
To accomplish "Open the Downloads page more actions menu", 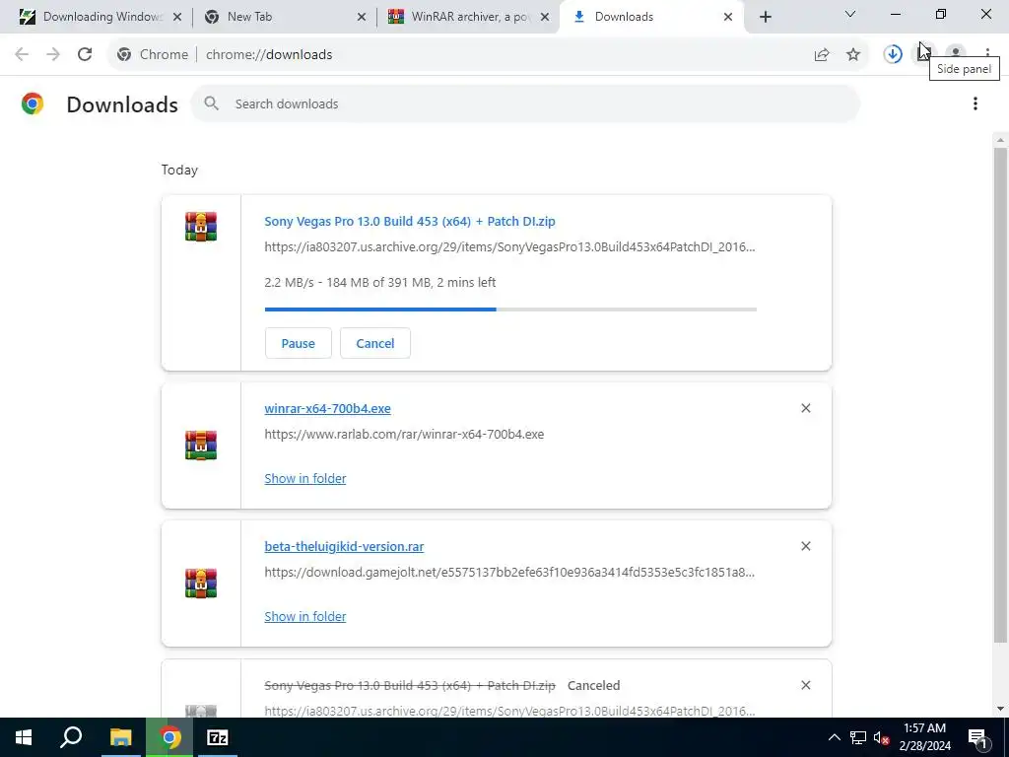I will (975, 103).
